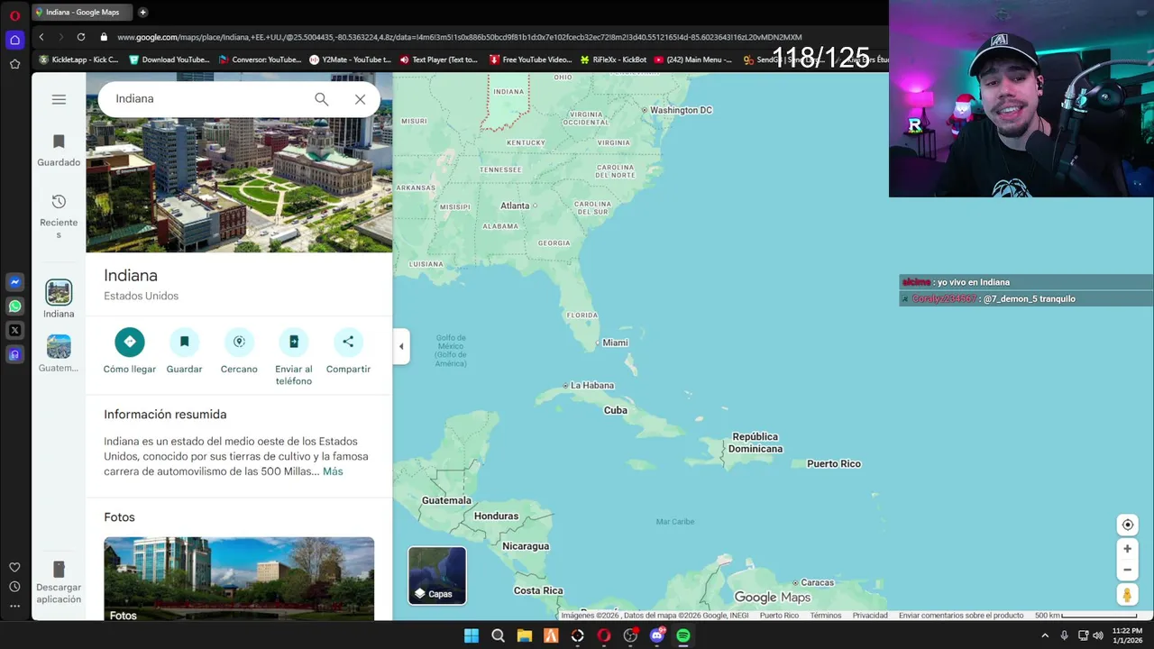Click the República Dominicana label on map
Screen dimensions: 1154x649
[756, 443]
